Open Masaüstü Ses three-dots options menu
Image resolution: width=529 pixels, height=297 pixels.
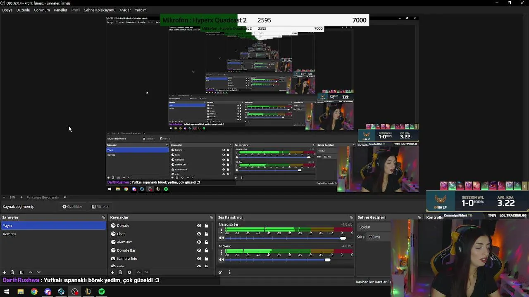[x=222, y=231]
